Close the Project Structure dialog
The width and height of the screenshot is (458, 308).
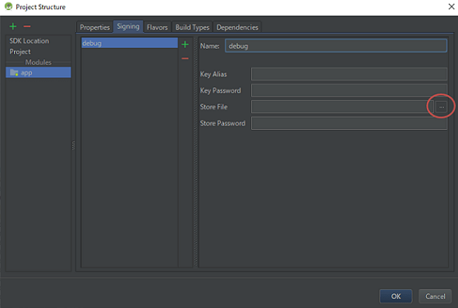click(x=451, y=7)
